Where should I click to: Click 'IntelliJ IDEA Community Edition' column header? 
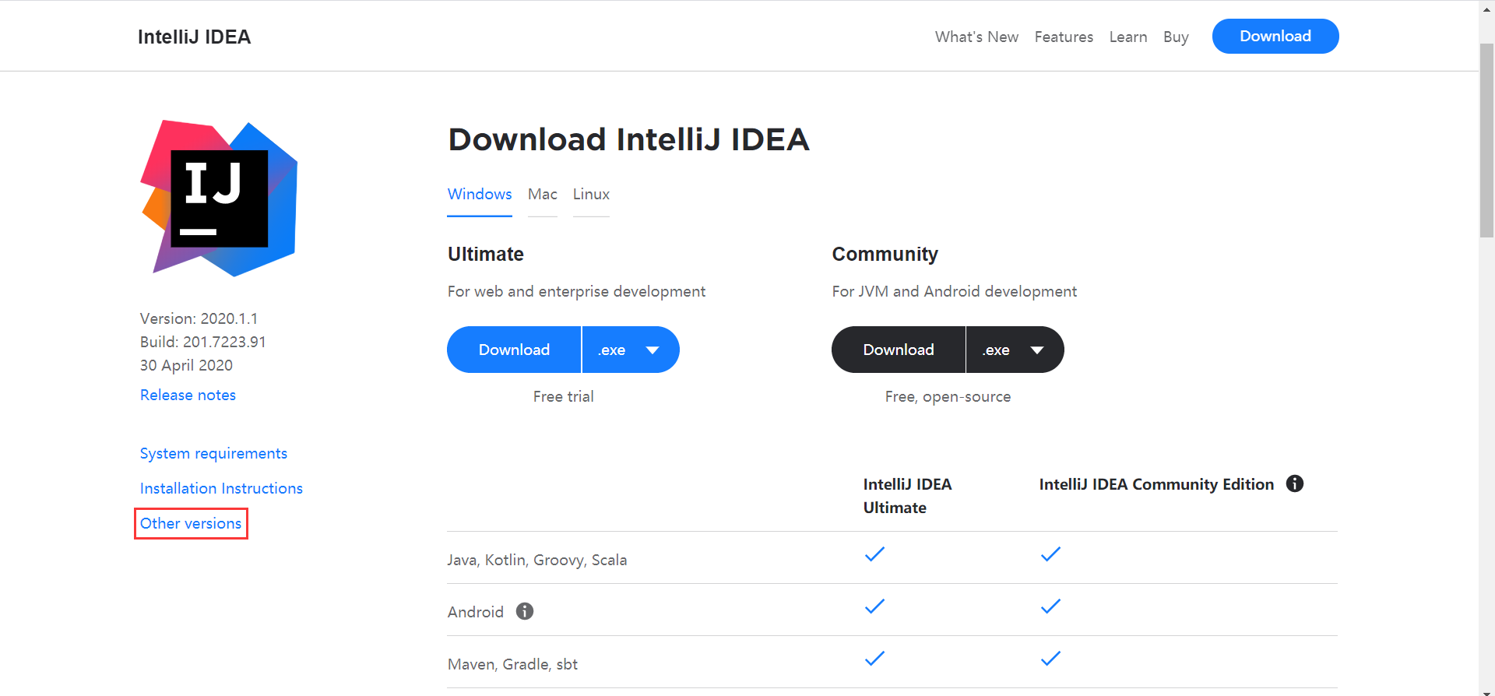1156,484
